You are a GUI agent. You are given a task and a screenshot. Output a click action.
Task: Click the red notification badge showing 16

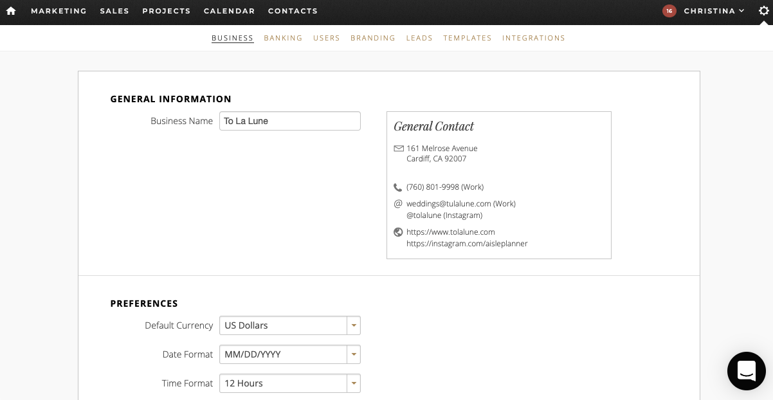coord(669,11)
